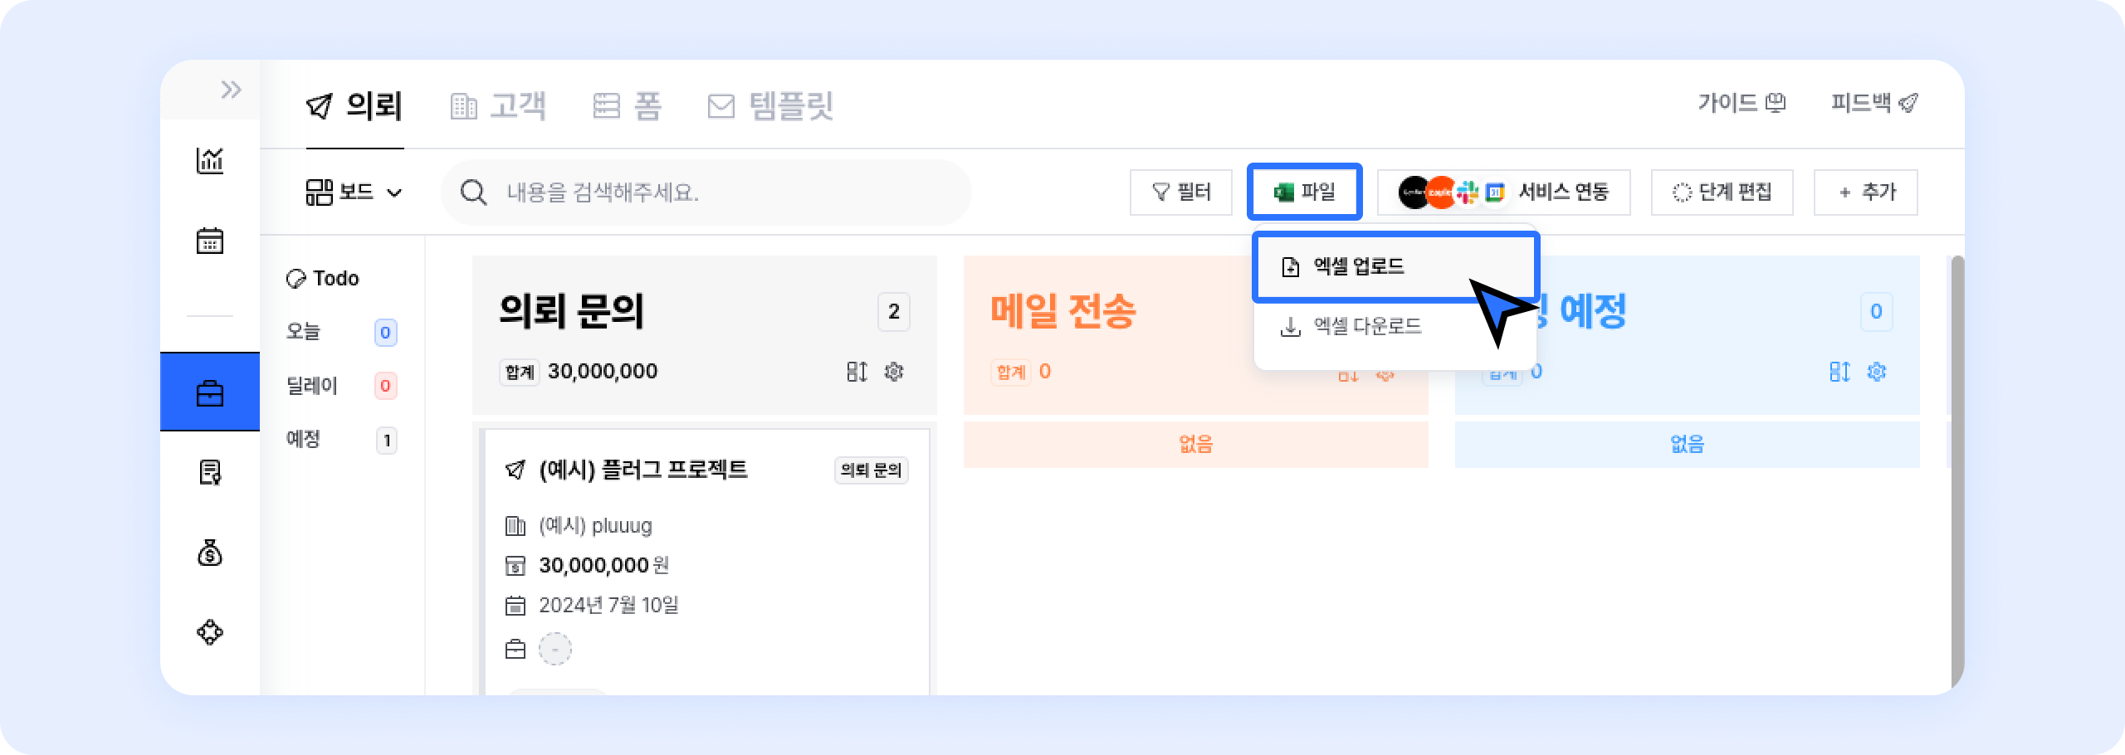Image resolution: width=2125 pixels, height=755 pixels.
Task: Click the 단계 편집 button
Action: (x=1722, y=192)
